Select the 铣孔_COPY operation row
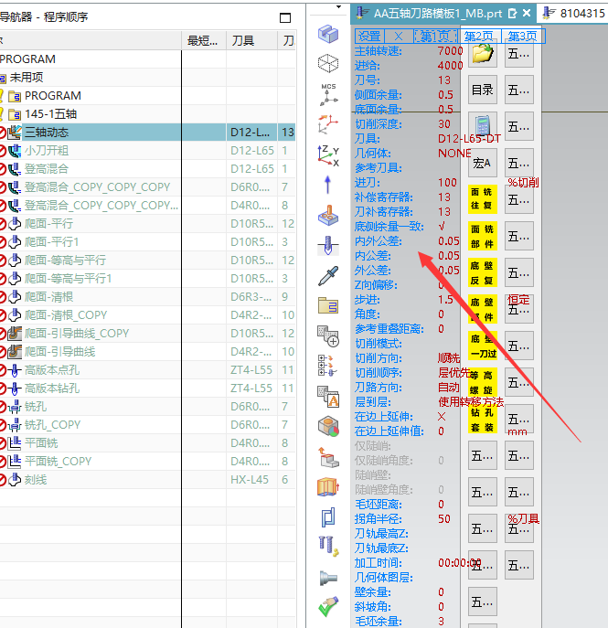The image size is (608, 628). pyautogui.click(x=147, y=425)
